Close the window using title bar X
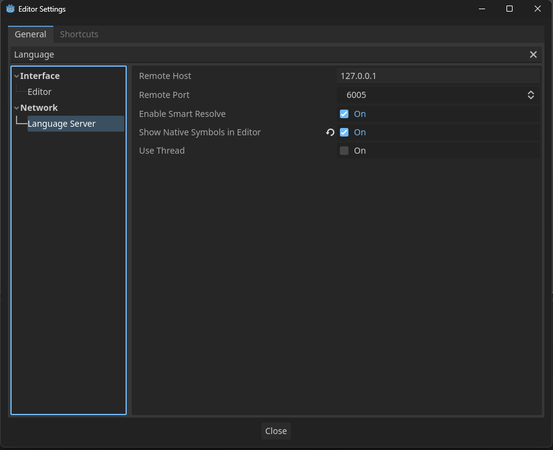553x450 pixels. (537, 9)
